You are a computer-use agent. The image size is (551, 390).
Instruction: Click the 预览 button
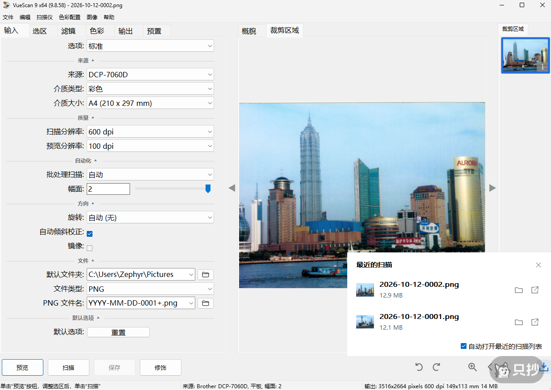(x=22, y=368)
